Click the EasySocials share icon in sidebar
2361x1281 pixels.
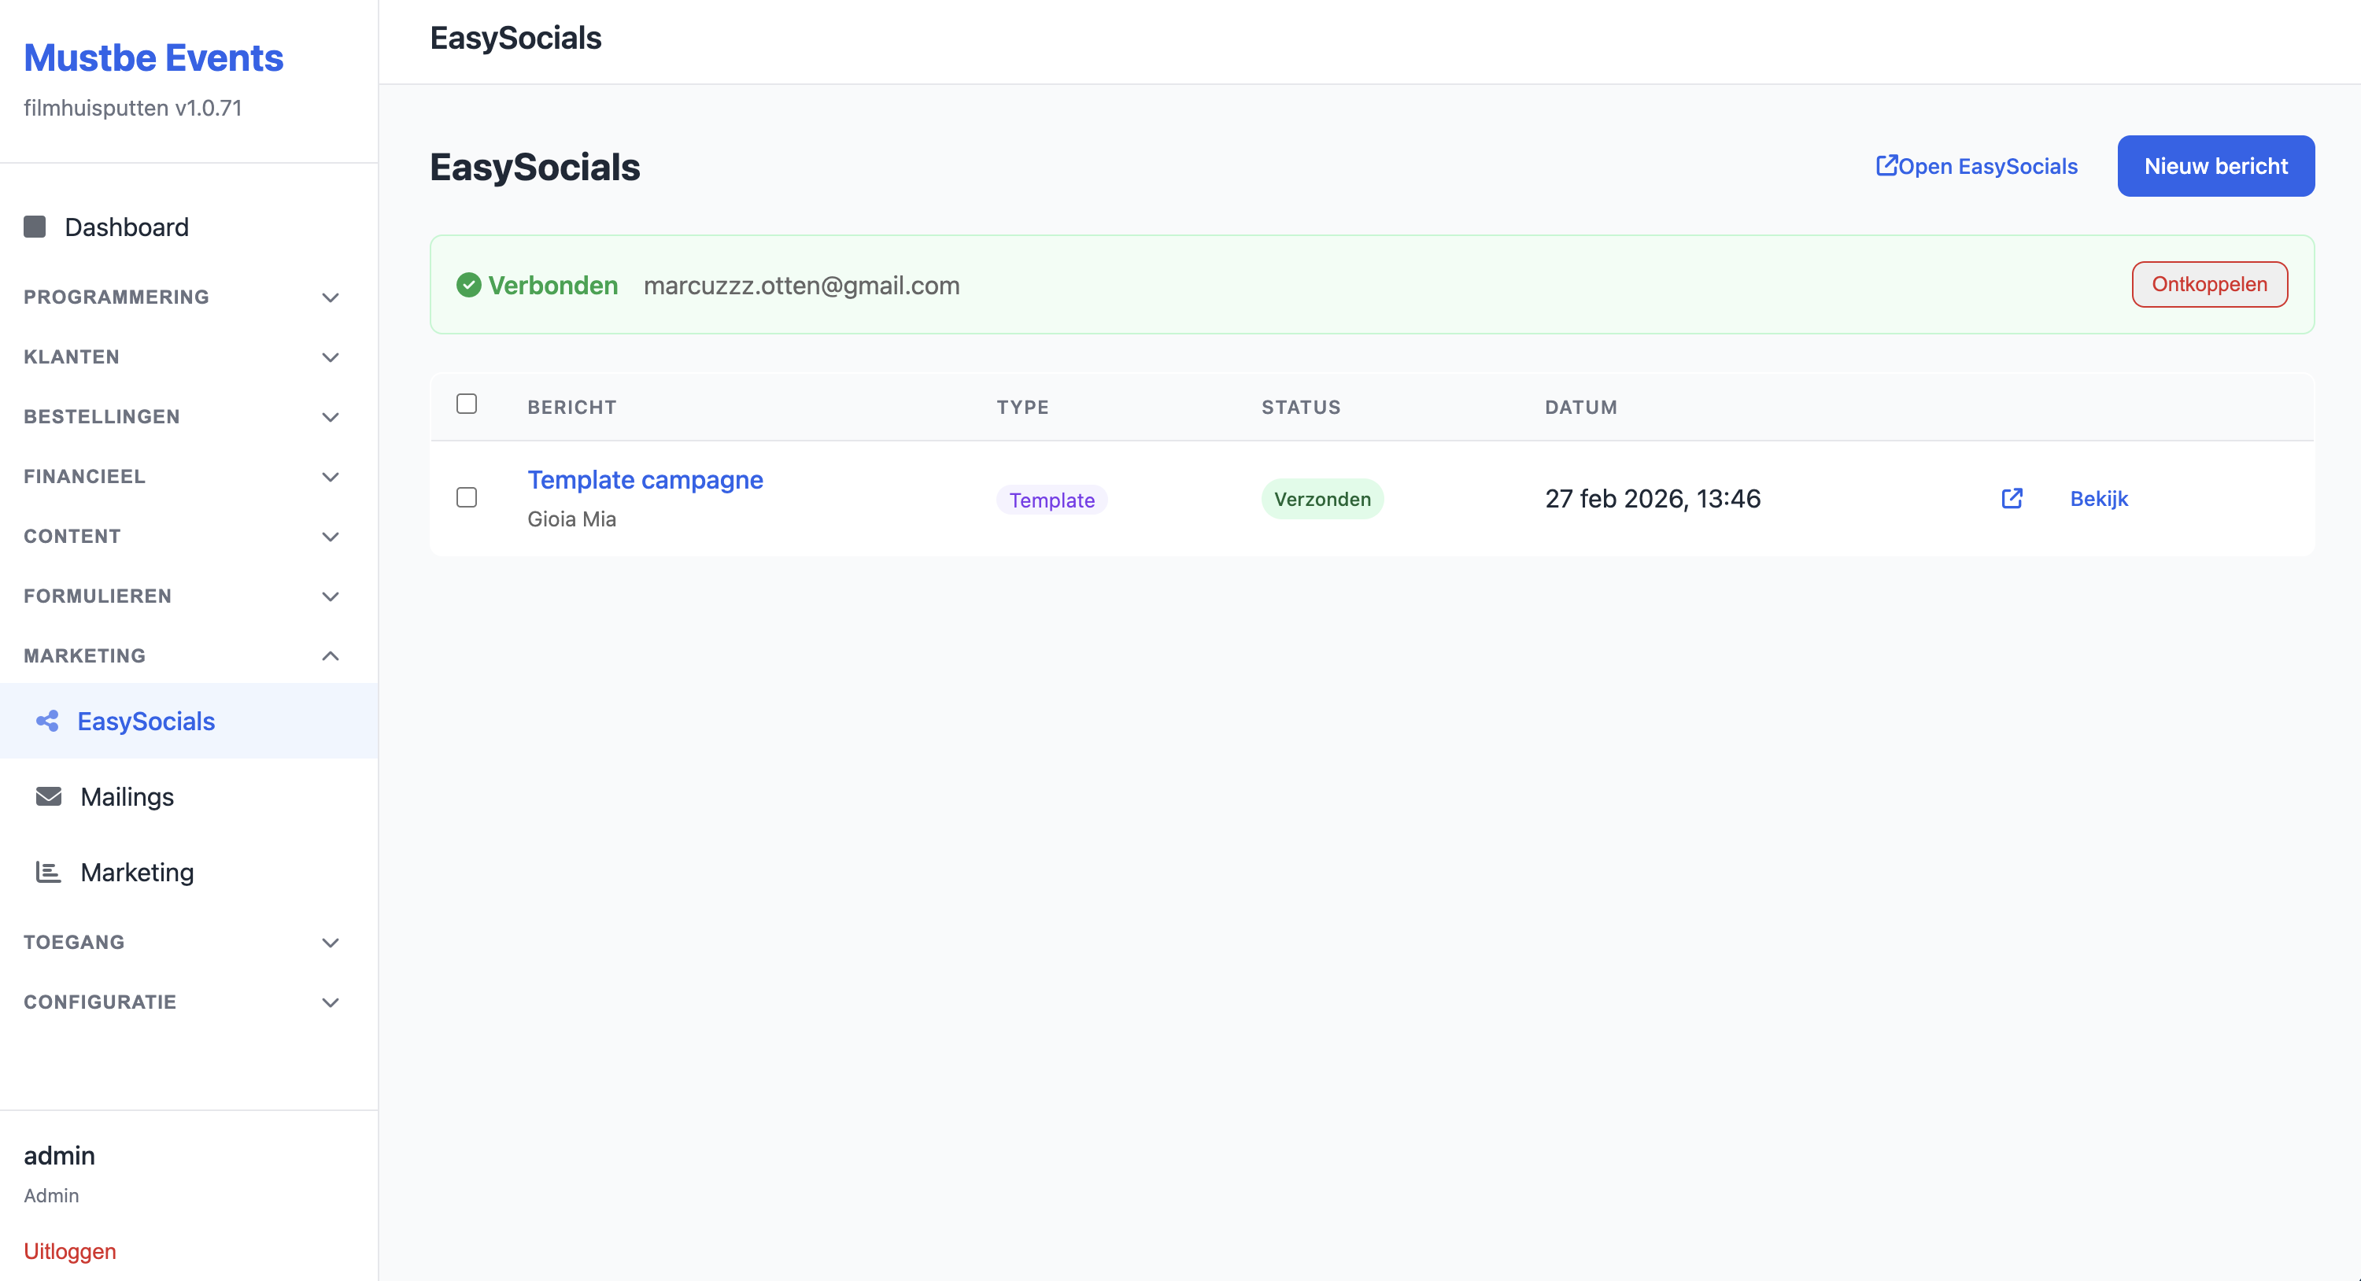[48, 721]
